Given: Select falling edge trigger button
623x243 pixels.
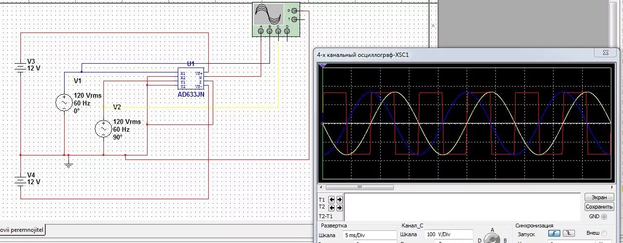Looking at the screenshot, I should [570, 233].
